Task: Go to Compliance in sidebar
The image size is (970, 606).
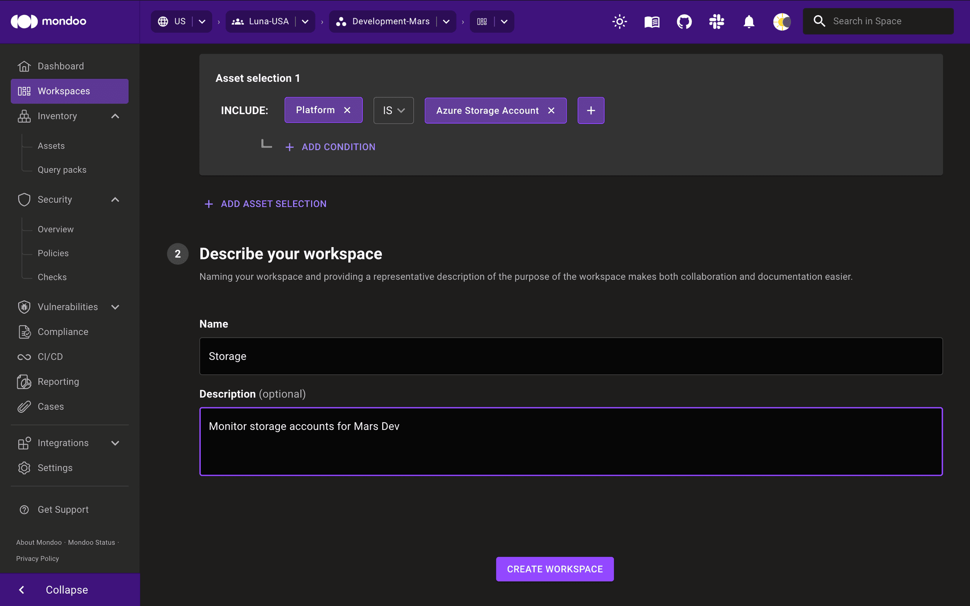Action: point(63,332)
